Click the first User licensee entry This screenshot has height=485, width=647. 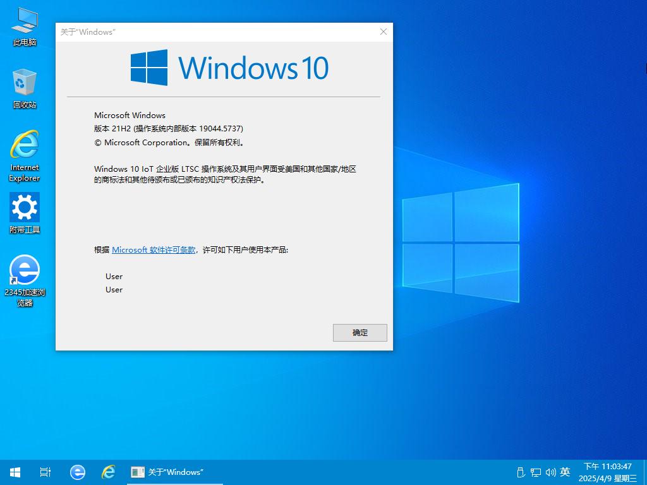114,277
